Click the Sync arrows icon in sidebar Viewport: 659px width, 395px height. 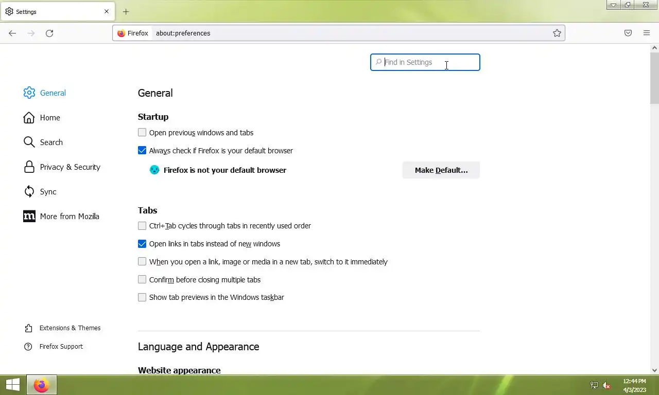coord(29,191)
